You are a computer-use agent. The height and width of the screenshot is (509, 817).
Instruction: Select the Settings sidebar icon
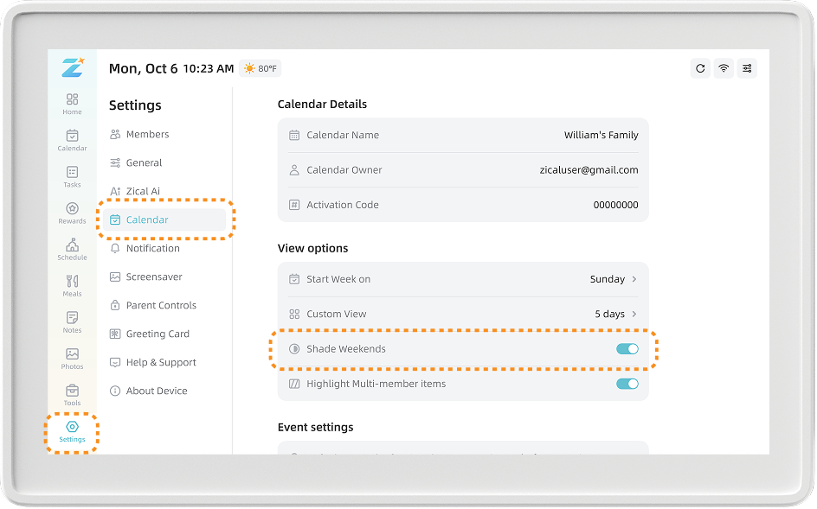pos(72,432)
